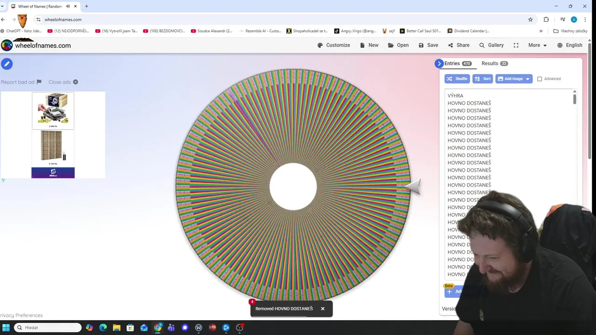Viewport: 596px width, 335px height.
Task: Dismiss the Removed HOVNO DOSTANEŠ notification
Action: pyautogui.click(x=322, y=308)
